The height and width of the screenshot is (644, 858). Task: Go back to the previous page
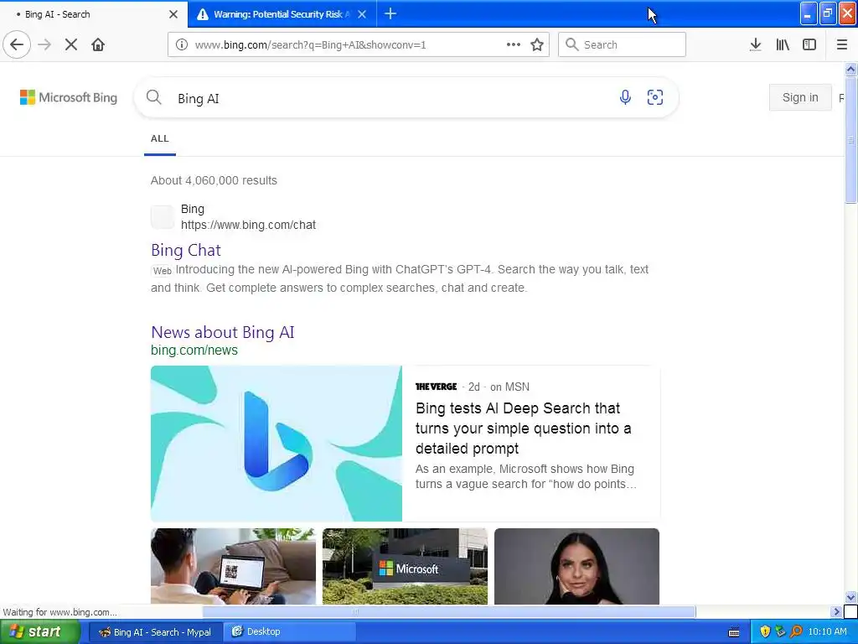(x=17, y=44)
